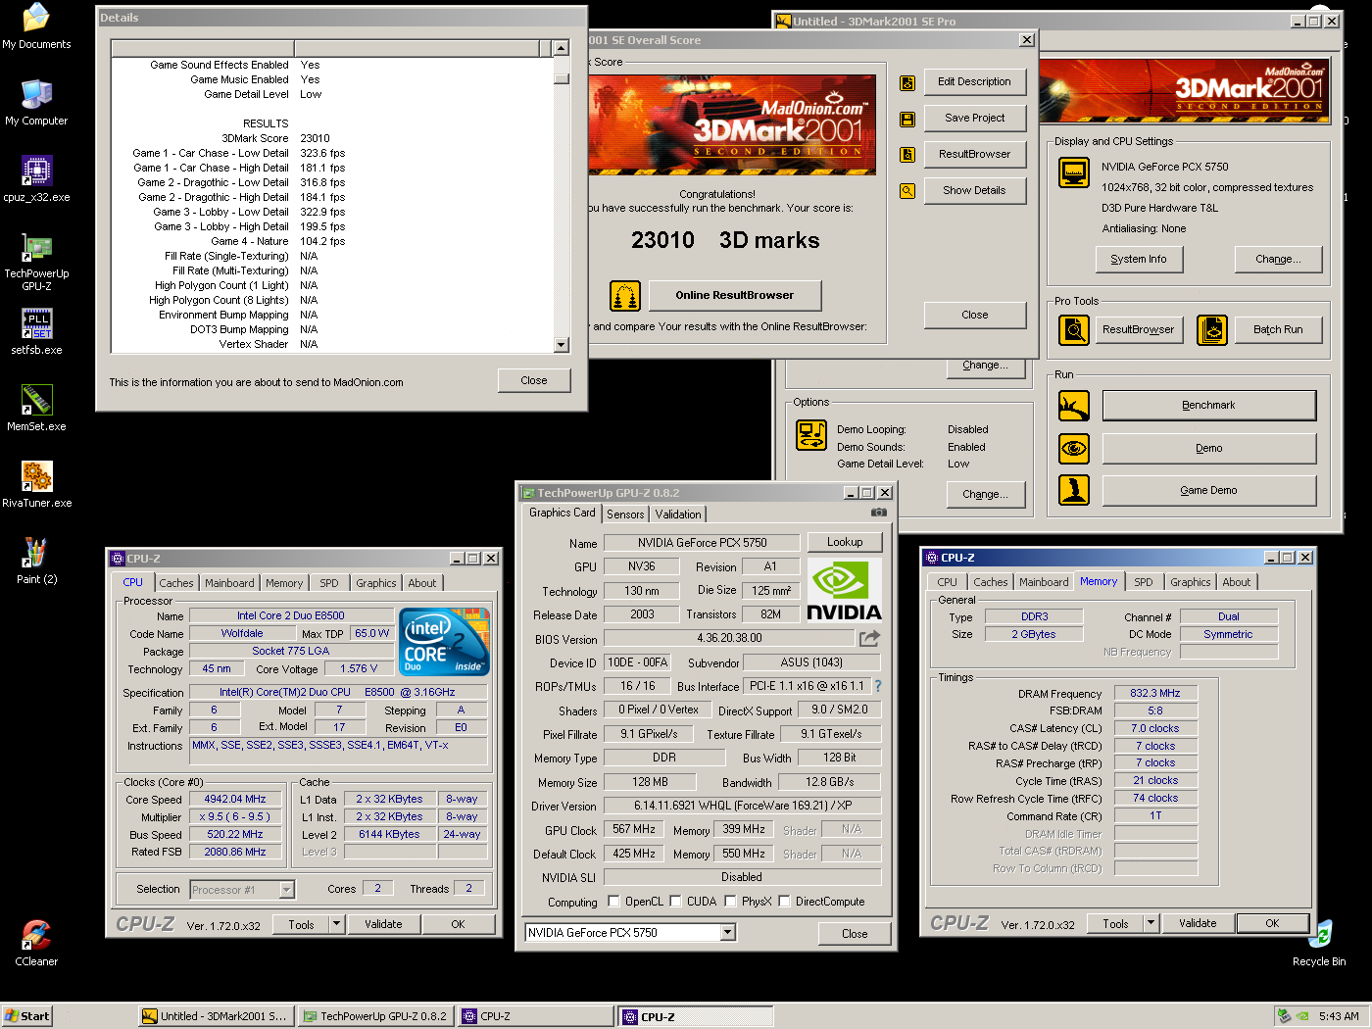Toggle the CUDA checkbox in GPU-Z

click(675, 902)
